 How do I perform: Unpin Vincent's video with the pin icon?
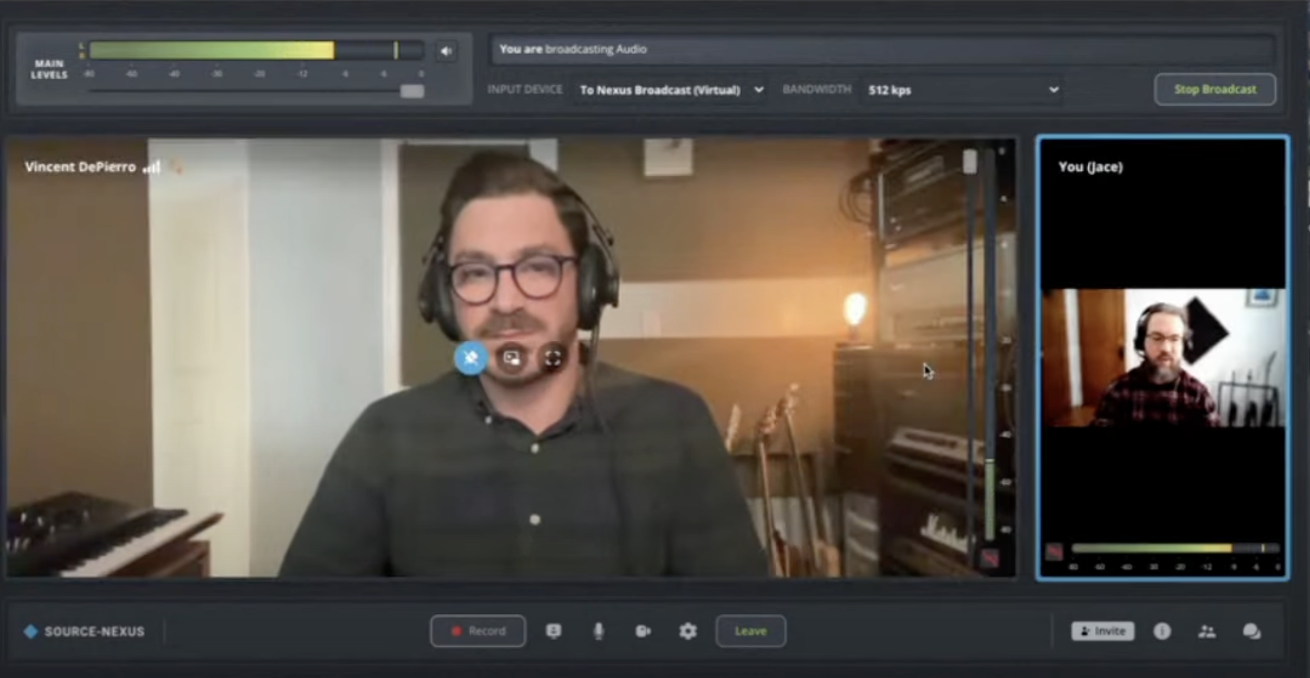coord(471,358)
